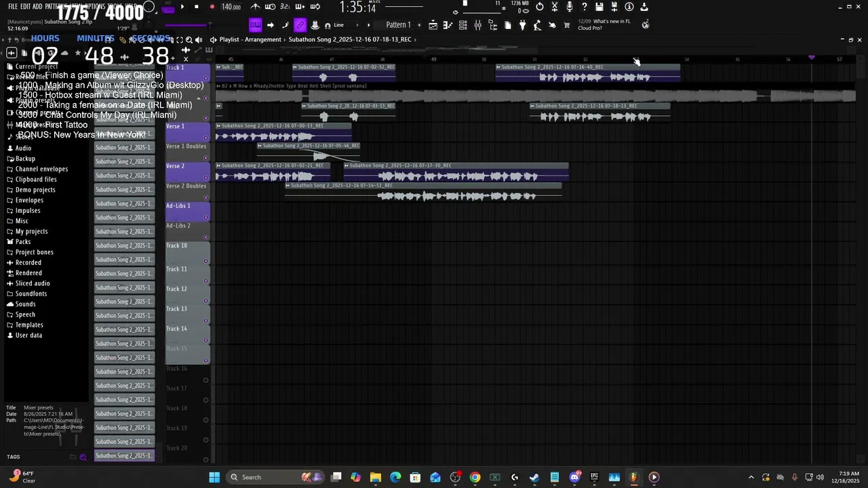The height and width of the screenshot is (488, 868).
Task: Add a new pattern with plus button
Action: tap(419, 25)
